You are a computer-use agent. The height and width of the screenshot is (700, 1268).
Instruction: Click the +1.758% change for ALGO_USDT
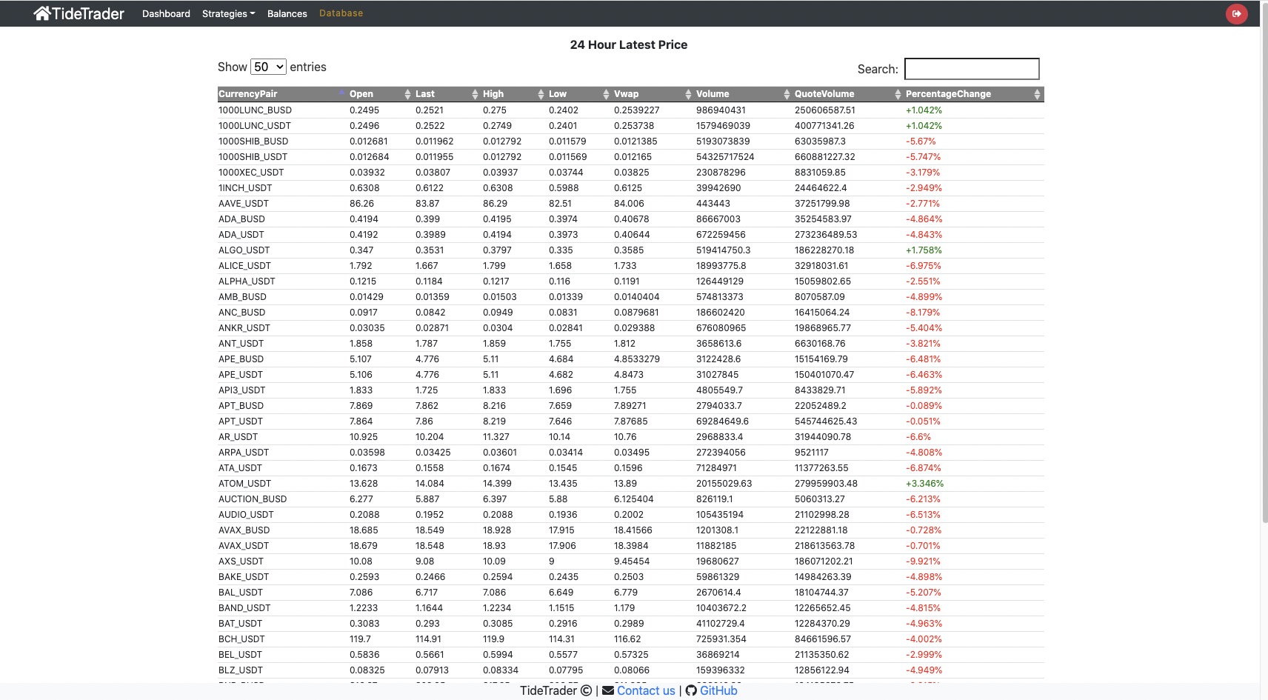[x=924, y=250]
